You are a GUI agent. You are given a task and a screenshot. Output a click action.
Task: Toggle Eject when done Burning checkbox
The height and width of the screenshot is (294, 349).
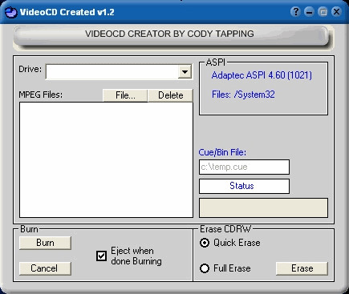point(101,256)
